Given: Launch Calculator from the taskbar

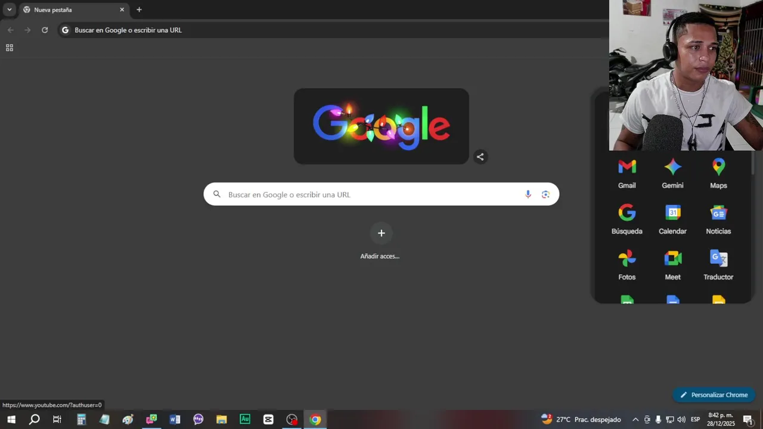Looking at the screenshot, I should point(81,419).
